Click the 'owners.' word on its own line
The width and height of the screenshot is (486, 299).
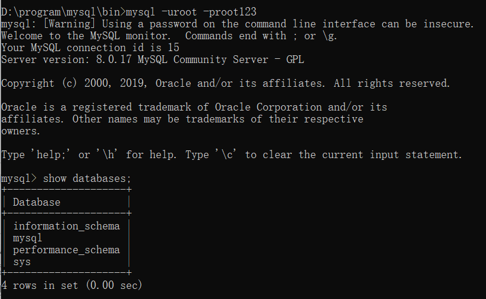pyautogui.click(x=21, y=131)
